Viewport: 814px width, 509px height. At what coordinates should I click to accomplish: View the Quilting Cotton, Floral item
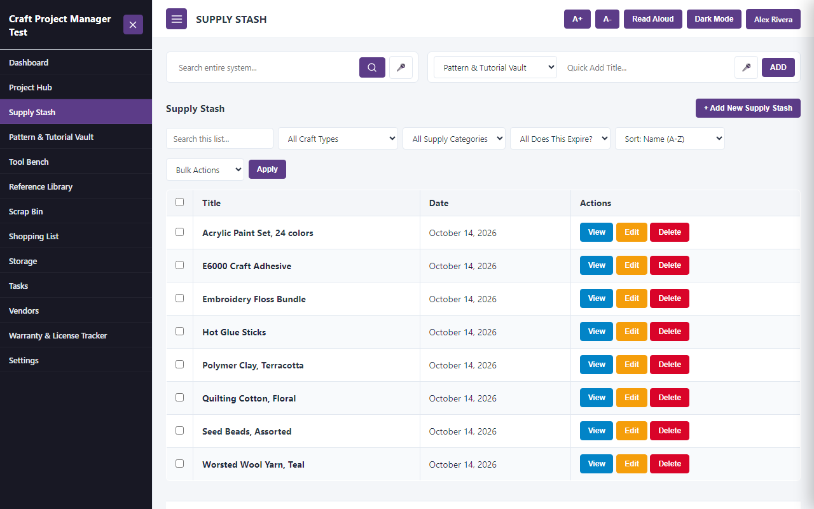pos(597,398)
